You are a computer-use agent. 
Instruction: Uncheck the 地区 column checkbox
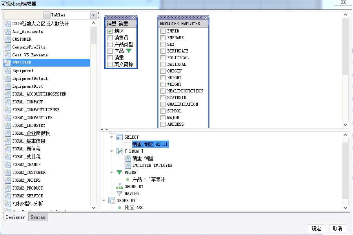(x=110, y=31)
